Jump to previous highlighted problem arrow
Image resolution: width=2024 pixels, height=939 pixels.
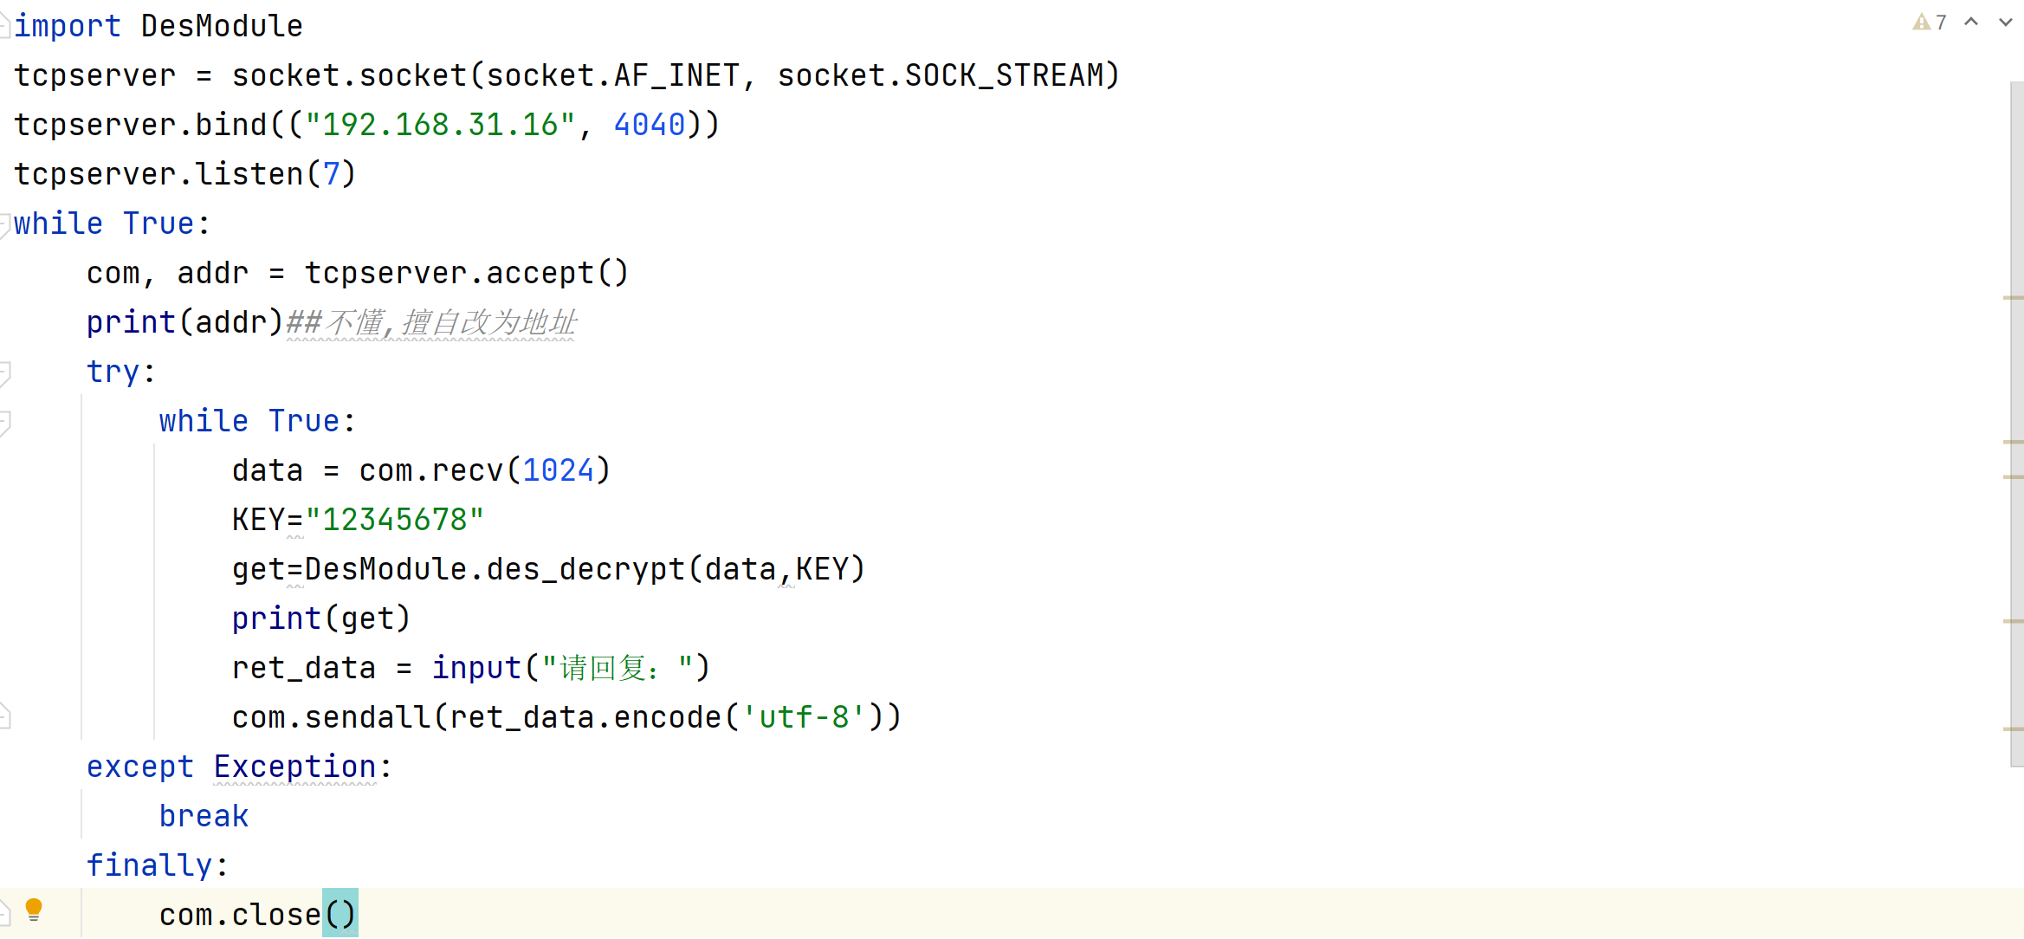(1971, 23)
